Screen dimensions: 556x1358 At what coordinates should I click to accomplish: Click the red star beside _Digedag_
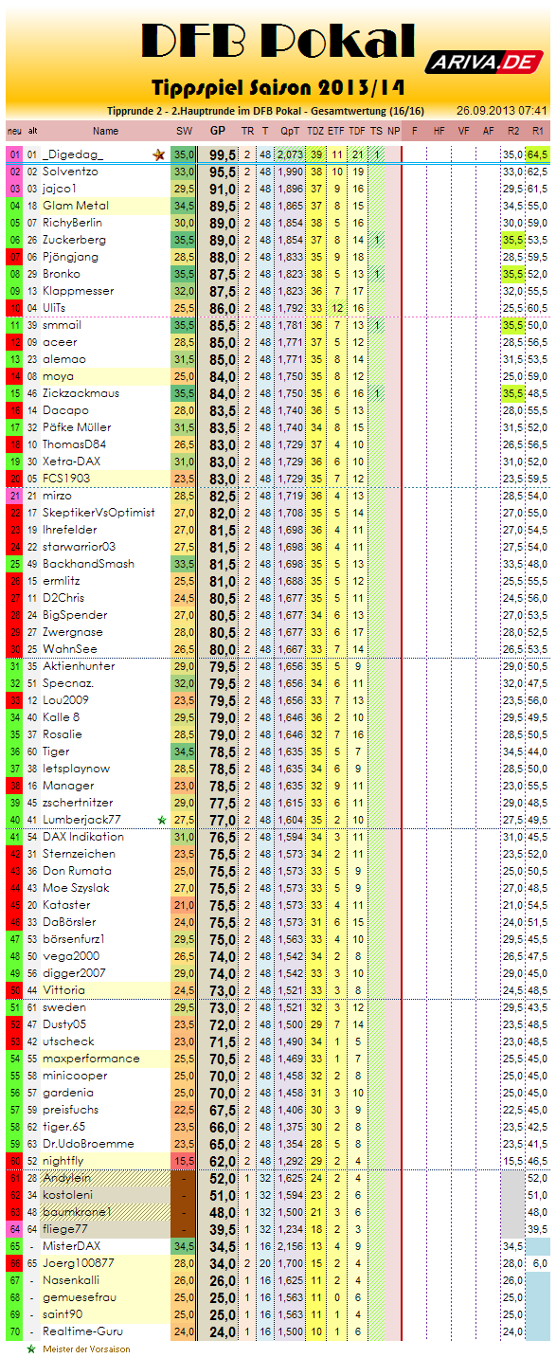158,154
